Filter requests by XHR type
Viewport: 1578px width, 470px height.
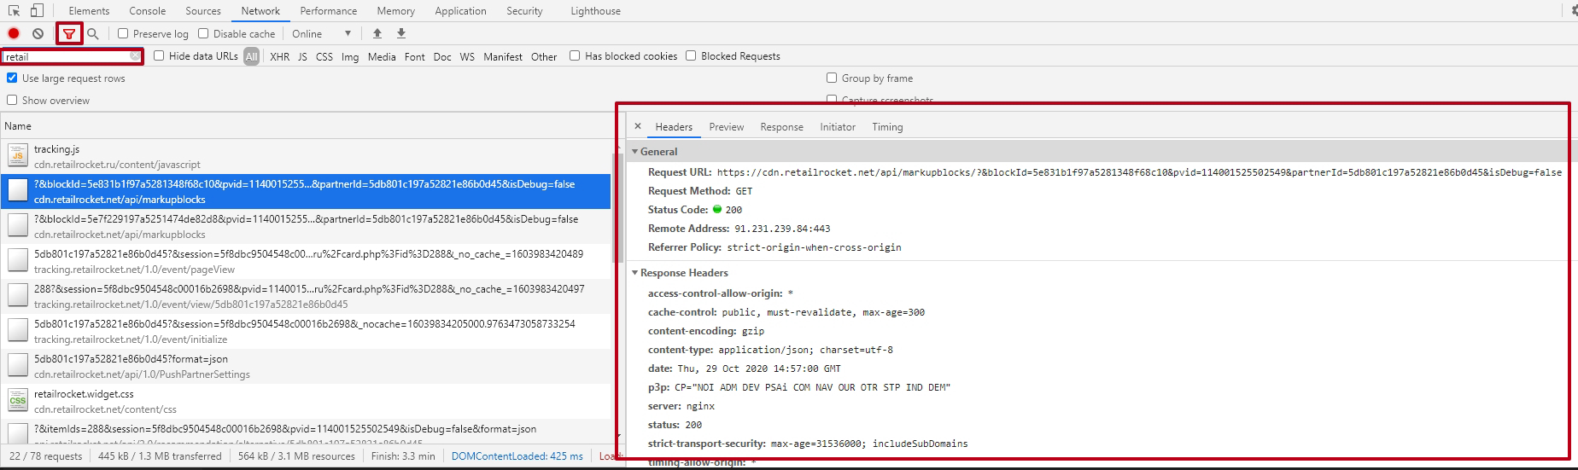279,56
